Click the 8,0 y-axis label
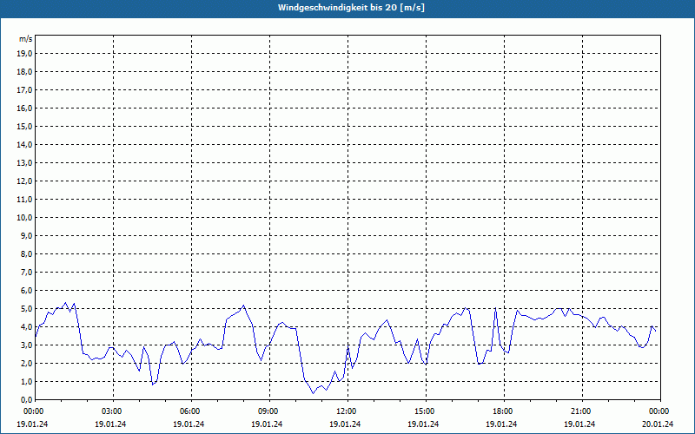 [27, 253]
